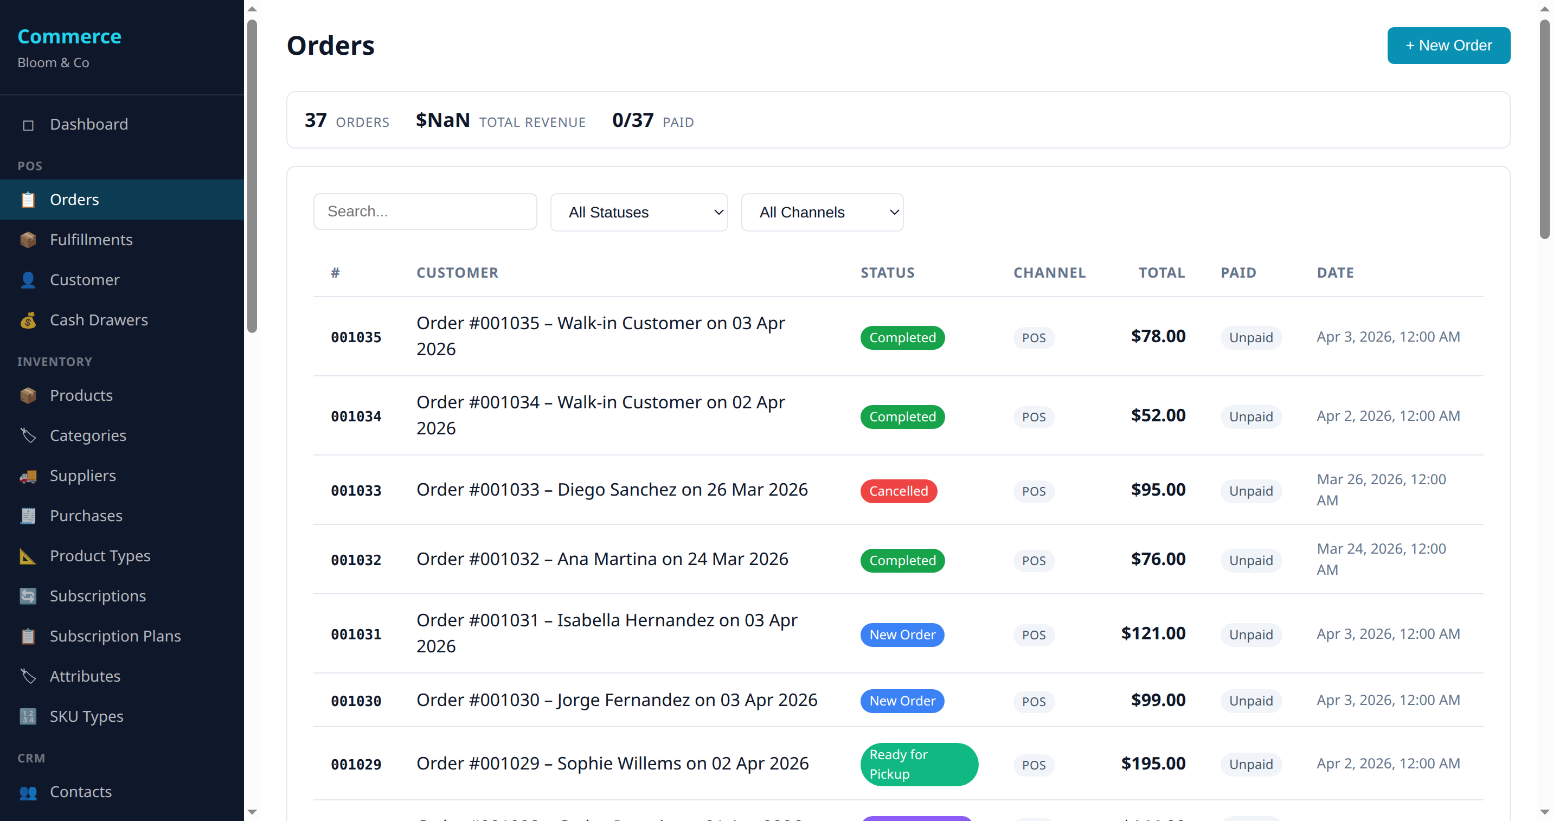Click inside the Search orders field

(x=425, y=211)
